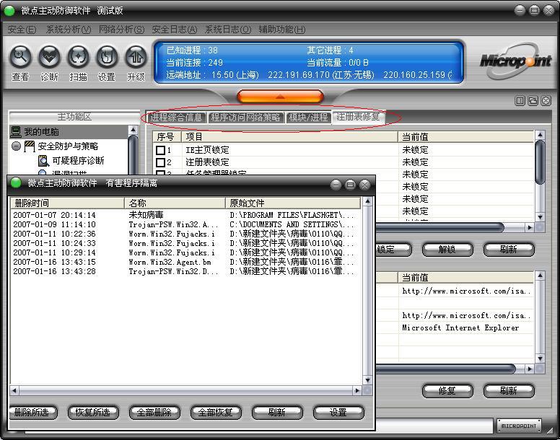
Task: Click the green icon in main title bar
Action: point(9,11)
